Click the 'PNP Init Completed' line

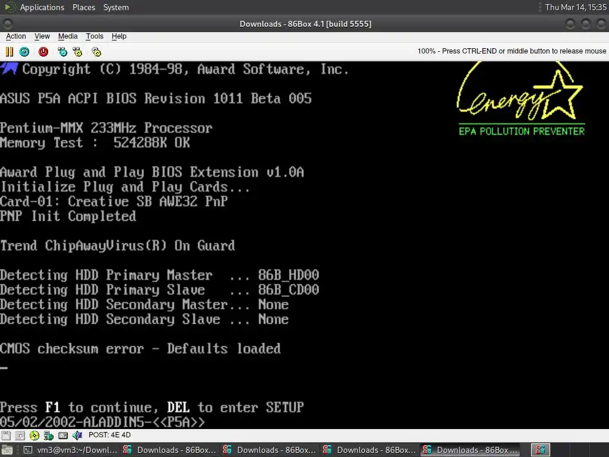click(68, 216)
